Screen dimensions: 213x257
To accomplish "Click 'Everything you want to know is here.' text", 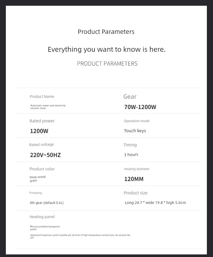I will [106, 49].
